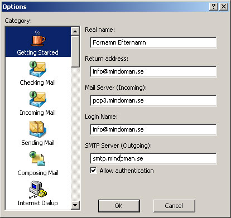Click the 'Incoming Mail' label text
The height and width of the screenshot is (218, 231).
coord(37,113)
